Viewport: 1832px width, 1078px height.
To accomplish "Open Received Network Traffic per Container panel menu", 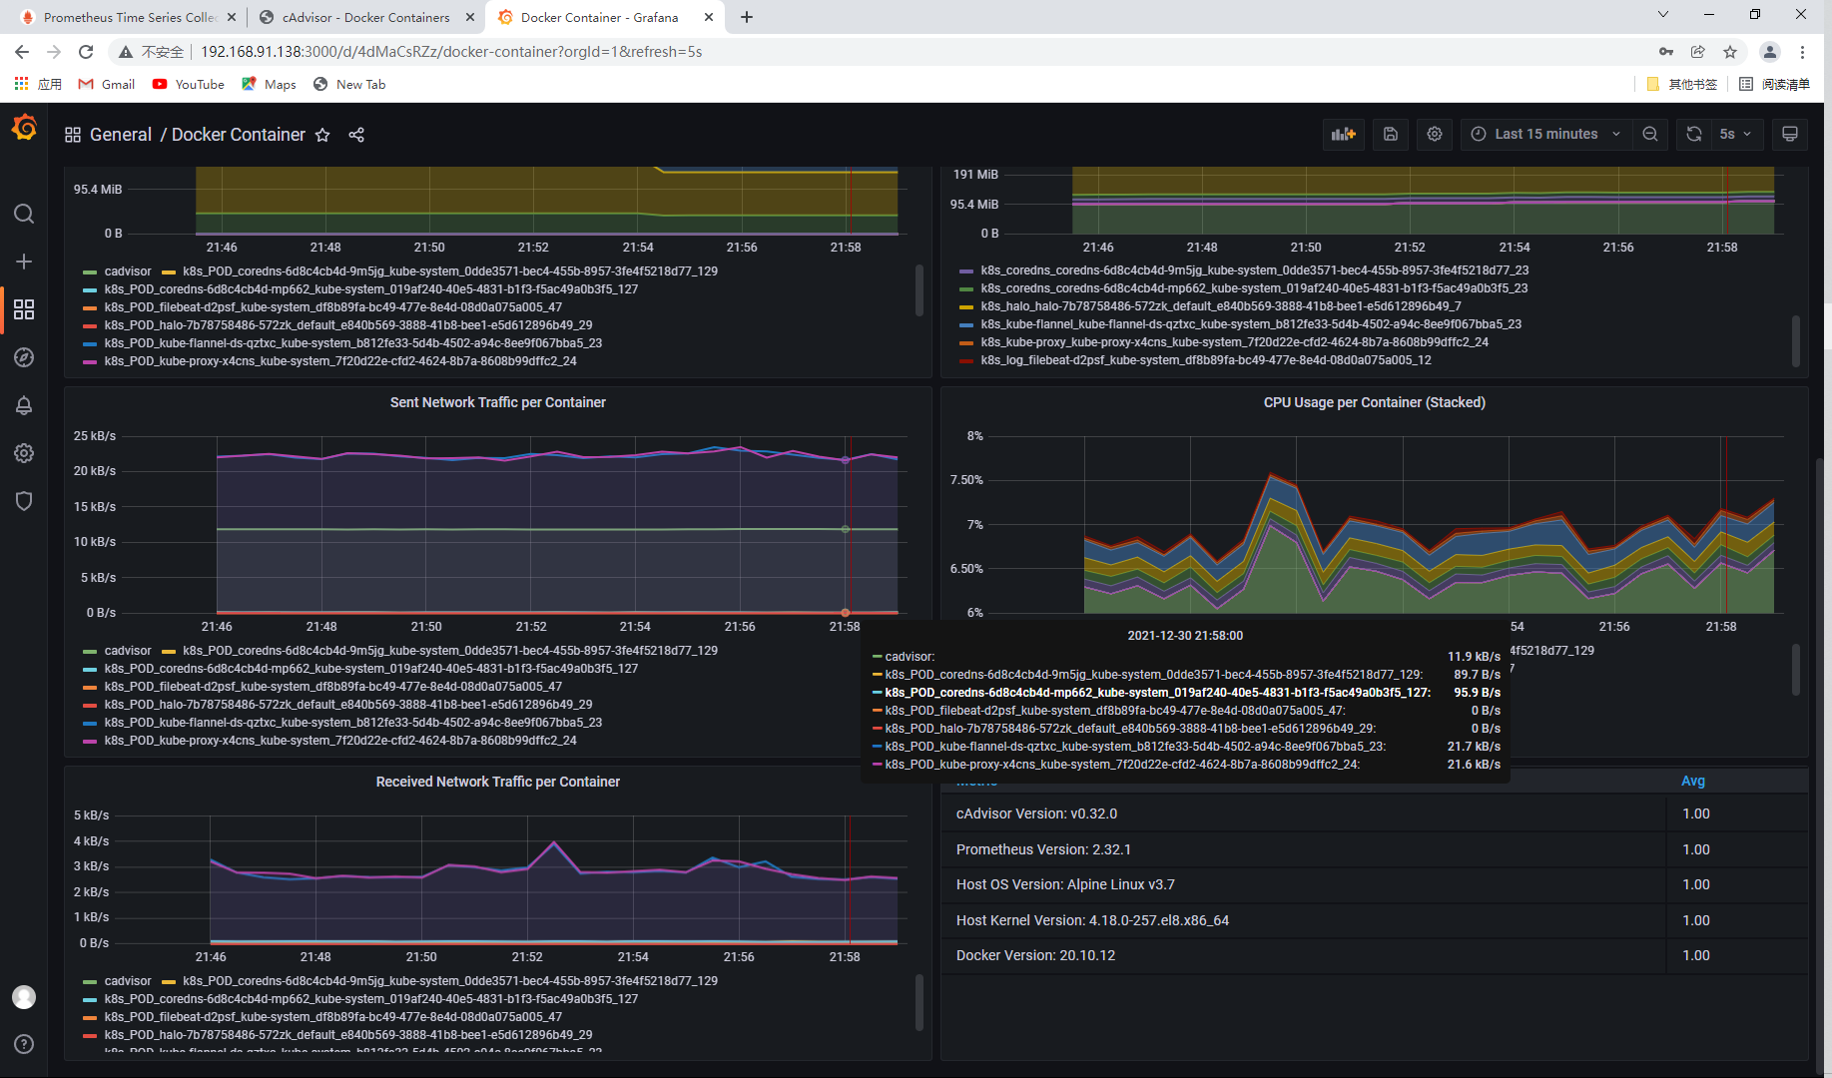I will pyautogui.click(x=497, y=782).
